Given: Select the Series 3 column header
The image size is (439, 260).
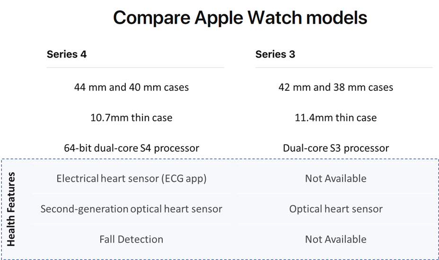Looking at the screenshot, I should pyautogui.click(x=275, y=54).
